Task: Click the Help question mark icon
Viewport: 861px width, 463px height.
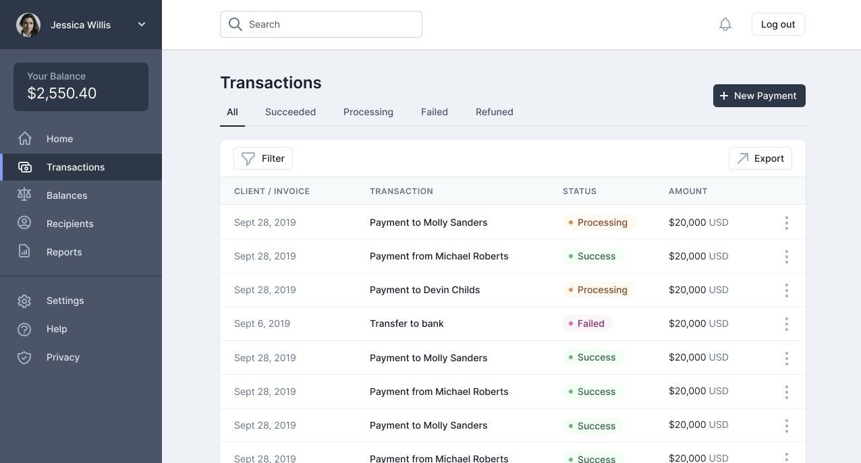Action: (25, 329)
